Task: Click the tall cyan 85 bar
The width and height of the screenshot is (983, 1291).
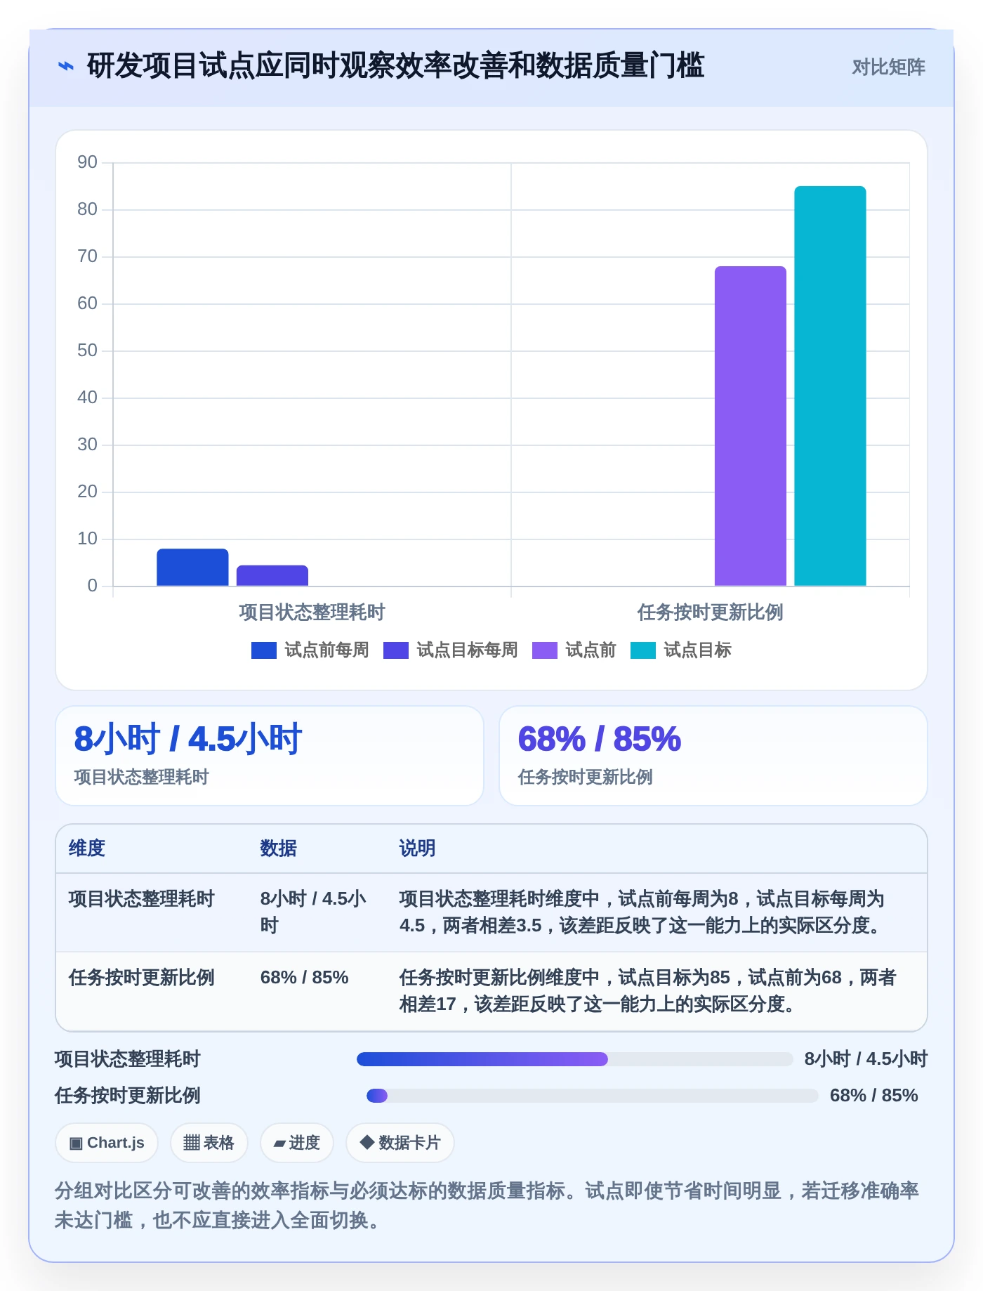Action: click(x=830, y=386)
